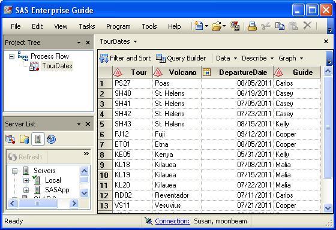Open the Tools menu
This screenshot has height=230, width=336.
click(149, 26)
